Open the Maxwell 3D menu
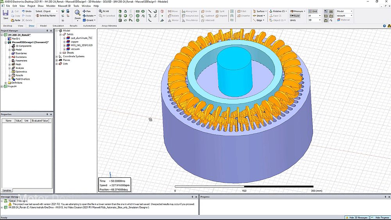The image size is (391, 220). 65,6
